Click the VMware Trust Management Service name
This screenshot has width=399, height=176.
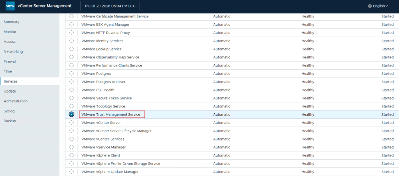tap(111, 114)
